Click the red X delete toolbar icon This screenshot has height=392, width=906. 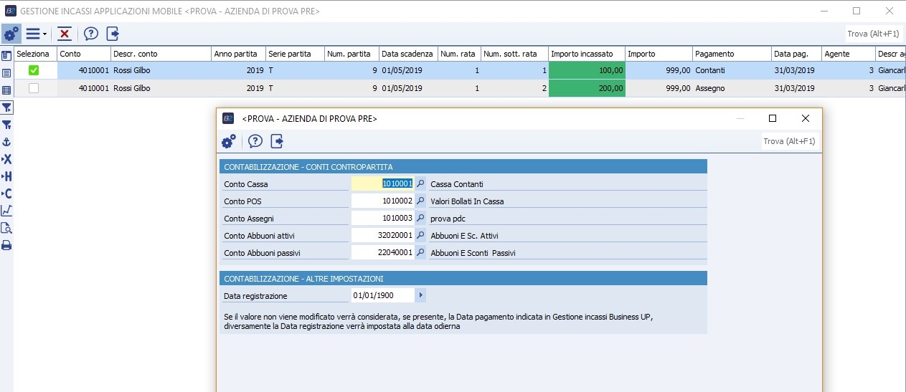click(65, 34)
